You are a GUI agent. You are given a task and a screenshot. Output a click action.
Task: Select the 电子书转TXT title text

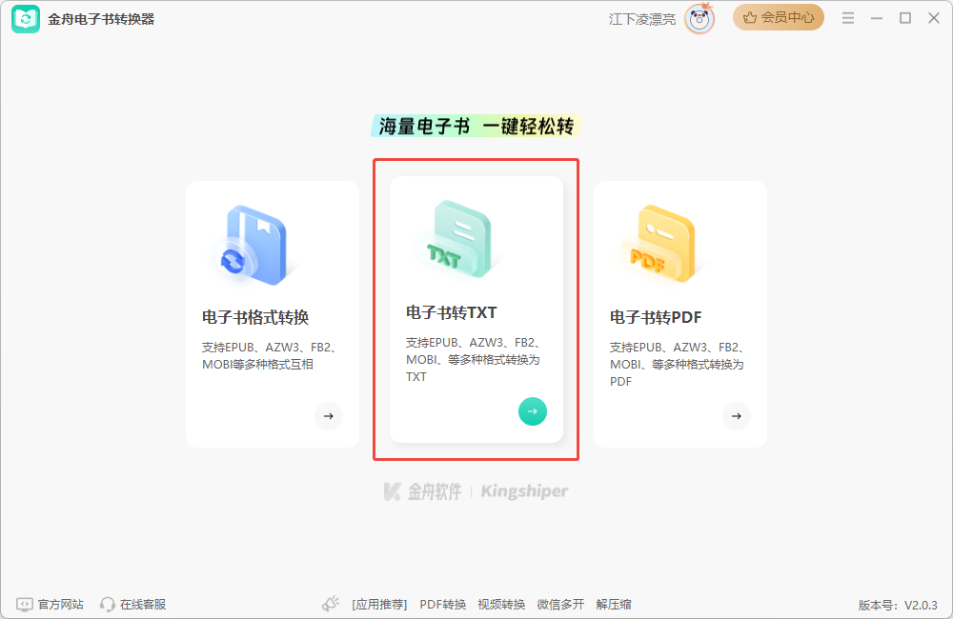pos(452,312)
